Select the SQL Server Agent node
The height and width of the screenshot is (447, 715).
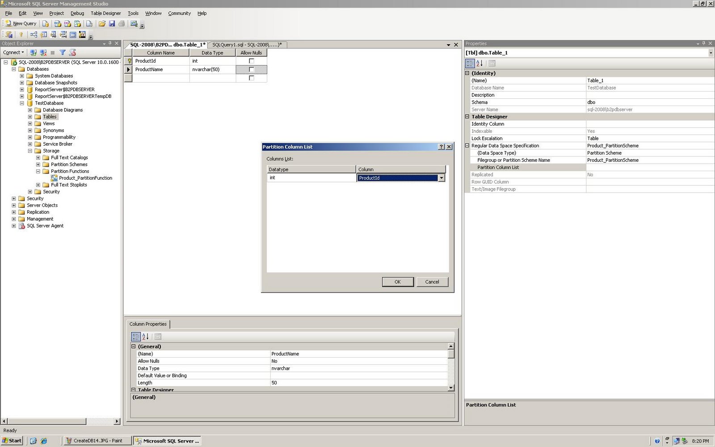45,226
